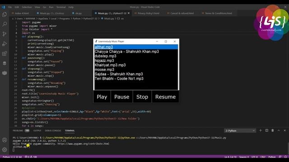Screen dimensions: 289x162
Task: Select moose.mp3 in the playlist
Action: point(136,70)
